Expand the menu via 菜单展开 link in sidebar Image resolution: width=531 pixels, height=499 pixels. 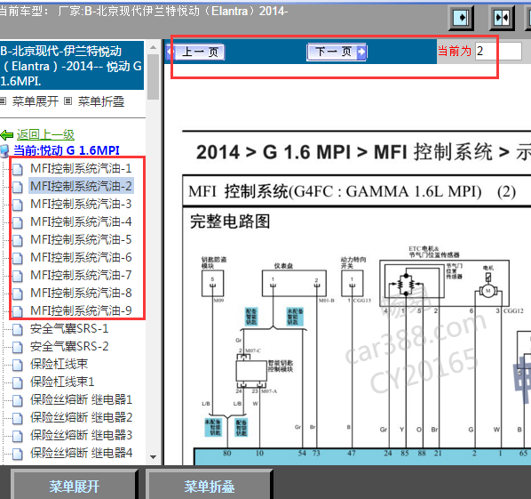[x=36, y=101]
